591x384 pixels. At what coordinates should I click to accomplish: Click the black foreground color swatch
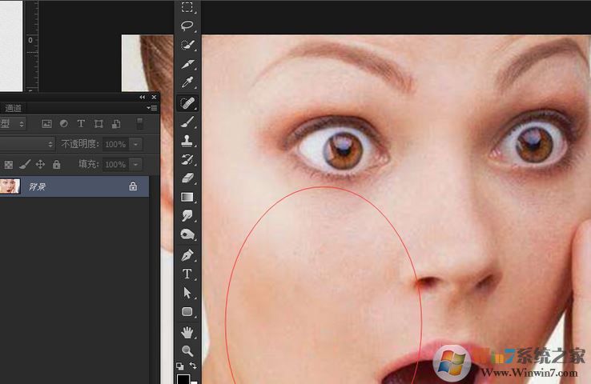click(x=183, y=378)
